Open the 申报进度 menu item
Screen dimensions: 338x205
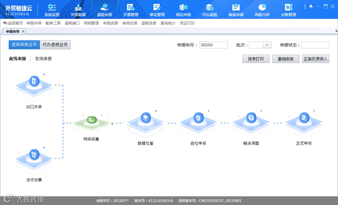click(110, 23)
